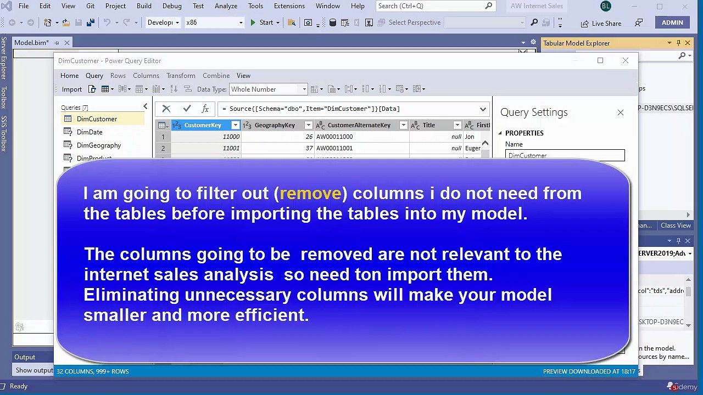Open CustomerAlternateKey column filter dropdown
Viewport: 703px width, 395px height.
(x=404, y=125)
